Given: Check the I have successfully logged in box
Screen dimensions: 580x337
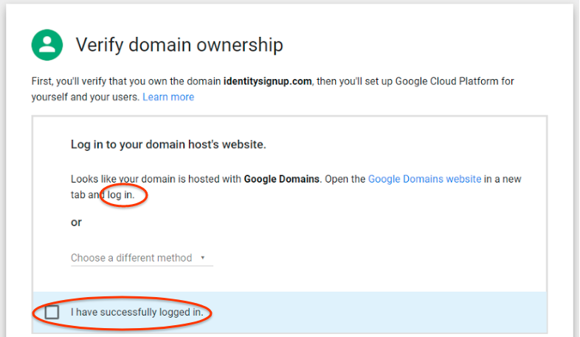Looking at the screenshot, I should click(x=52, y=312).
